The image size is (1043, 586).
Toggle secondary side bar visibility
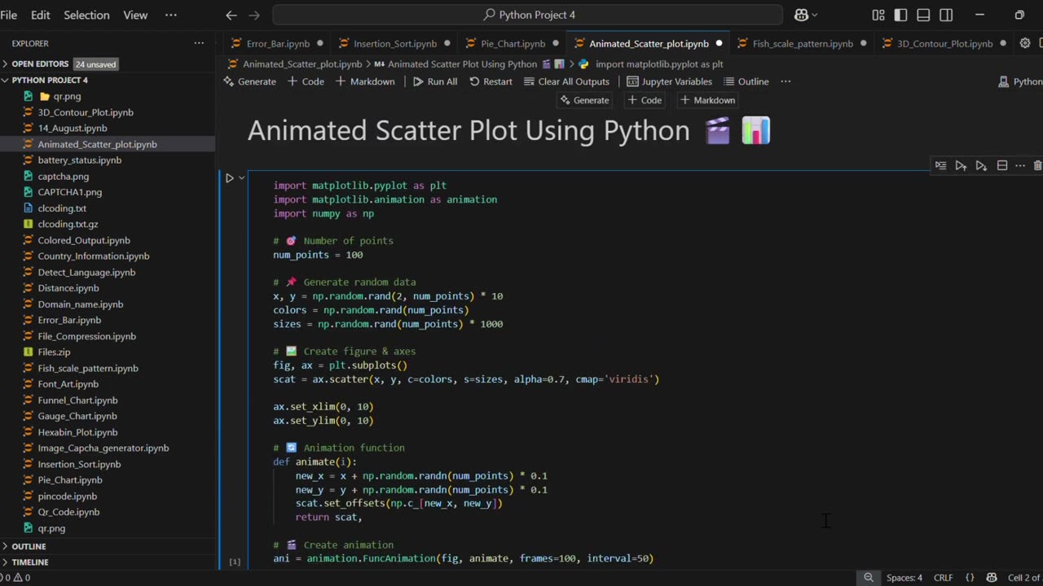click(x=946, y=15)
